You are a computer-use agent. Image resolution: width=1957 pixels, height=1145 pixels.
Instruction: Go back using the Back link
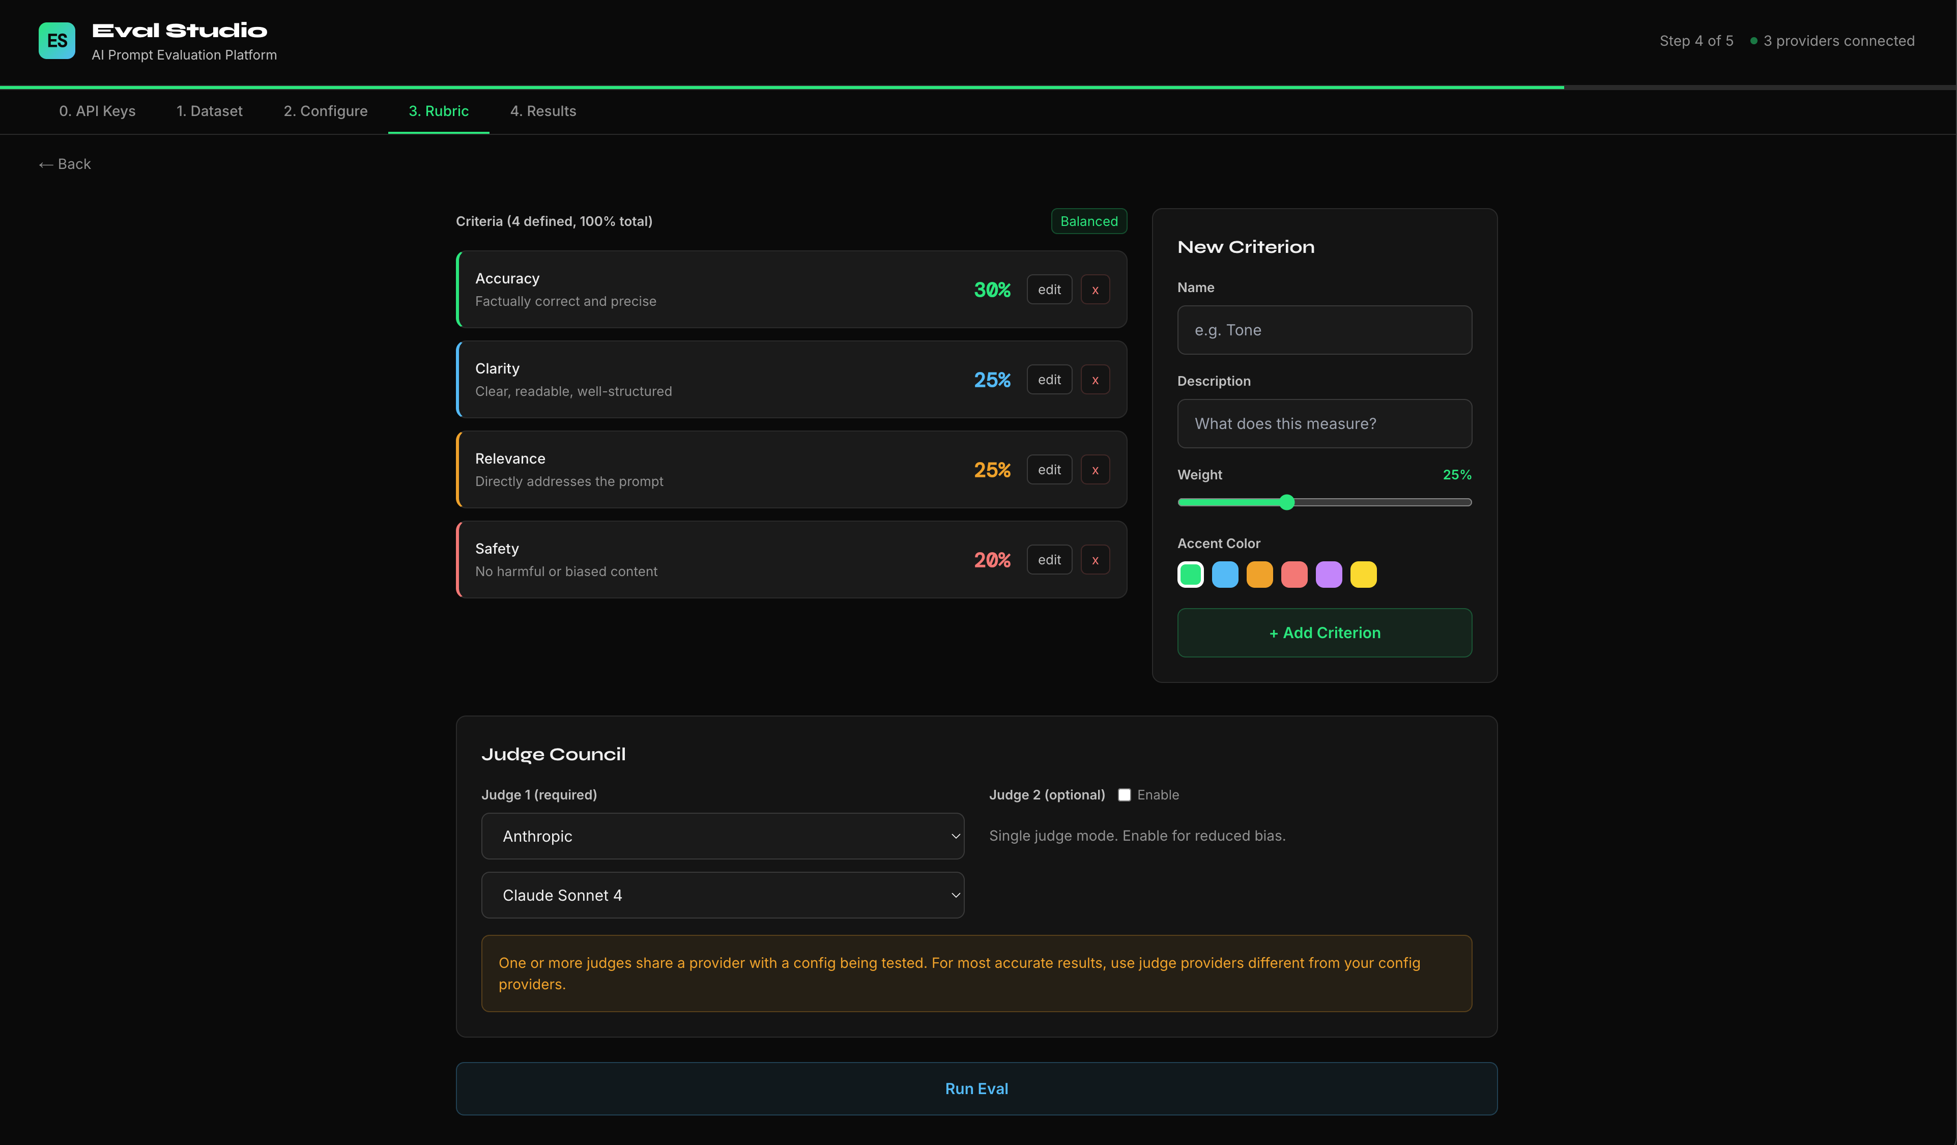(x=65, y=164)
